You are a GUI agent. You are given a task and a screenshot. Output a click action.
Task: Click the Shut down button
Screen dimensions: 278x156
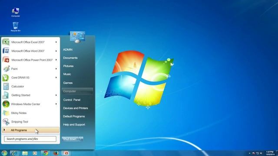(70, 139)
